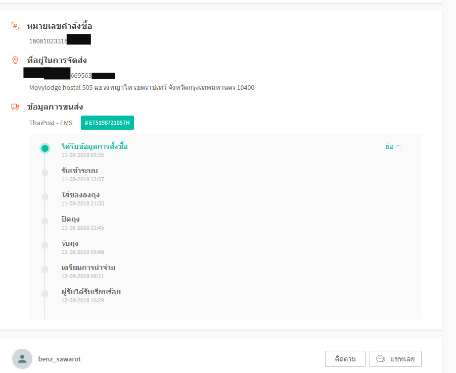Select status text รับเข้าระบบ
Screen dimensions: 456x373
79,171
